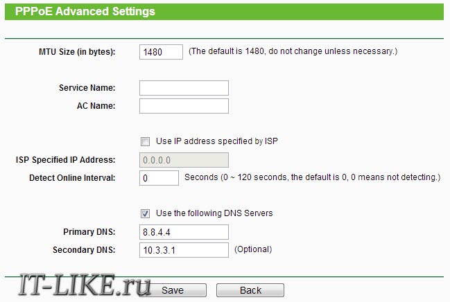The image size is (450, 302).
Task: Click the 'Use the following DNS Servers' label text
Action: pos(214,213)
